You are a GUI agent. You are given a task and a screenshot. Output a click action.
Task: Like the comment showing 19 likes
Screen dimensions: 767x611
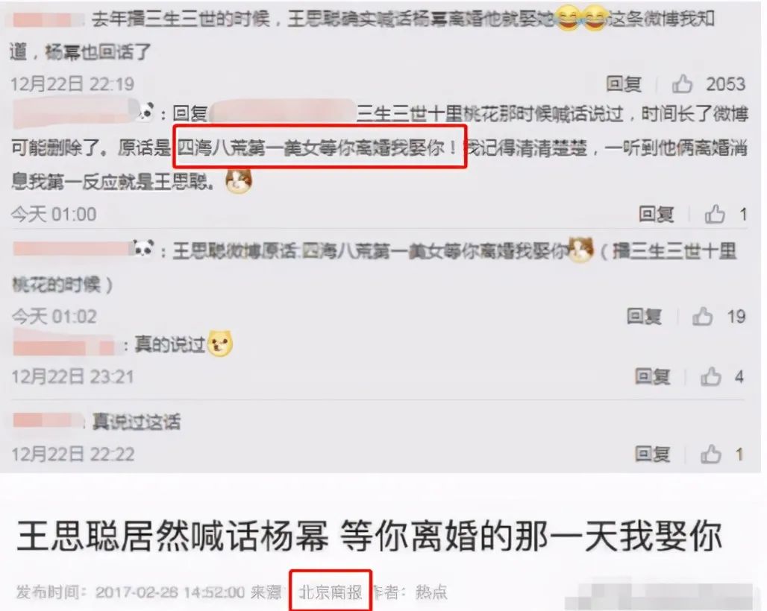click(x=702, y=317)
